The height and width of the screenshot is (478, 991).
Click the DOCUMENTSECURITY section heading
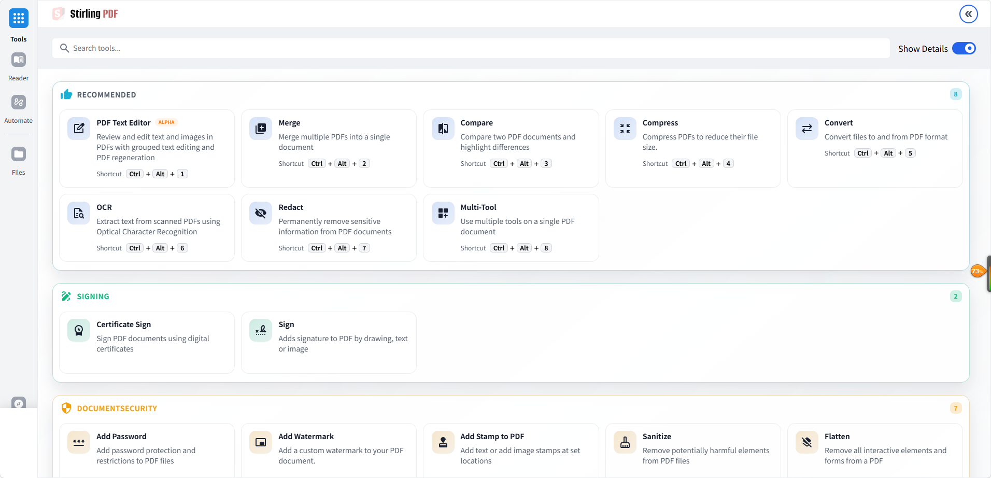pos(117,409)
